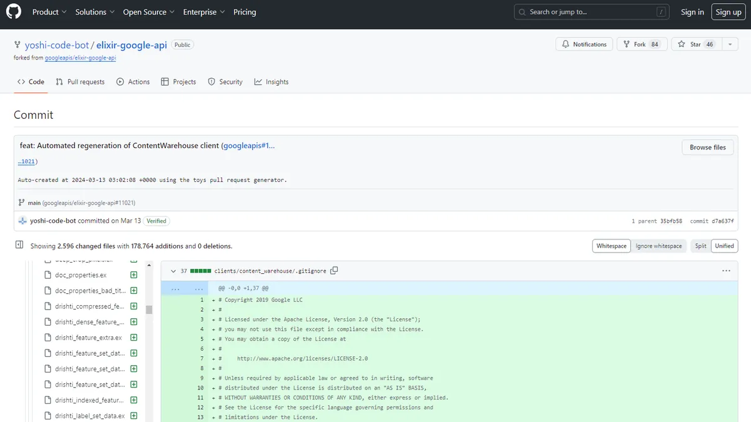Open the ...1021 continuation link
Viewport: 751px width, 422px height.
[27, 161]
